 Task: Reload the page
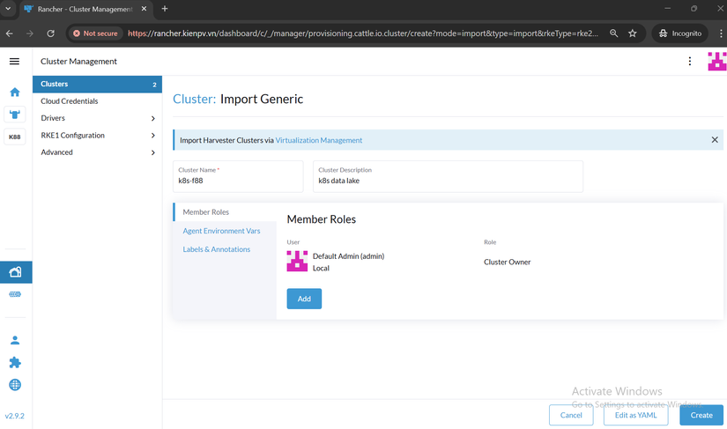click(x=50, y=33)
